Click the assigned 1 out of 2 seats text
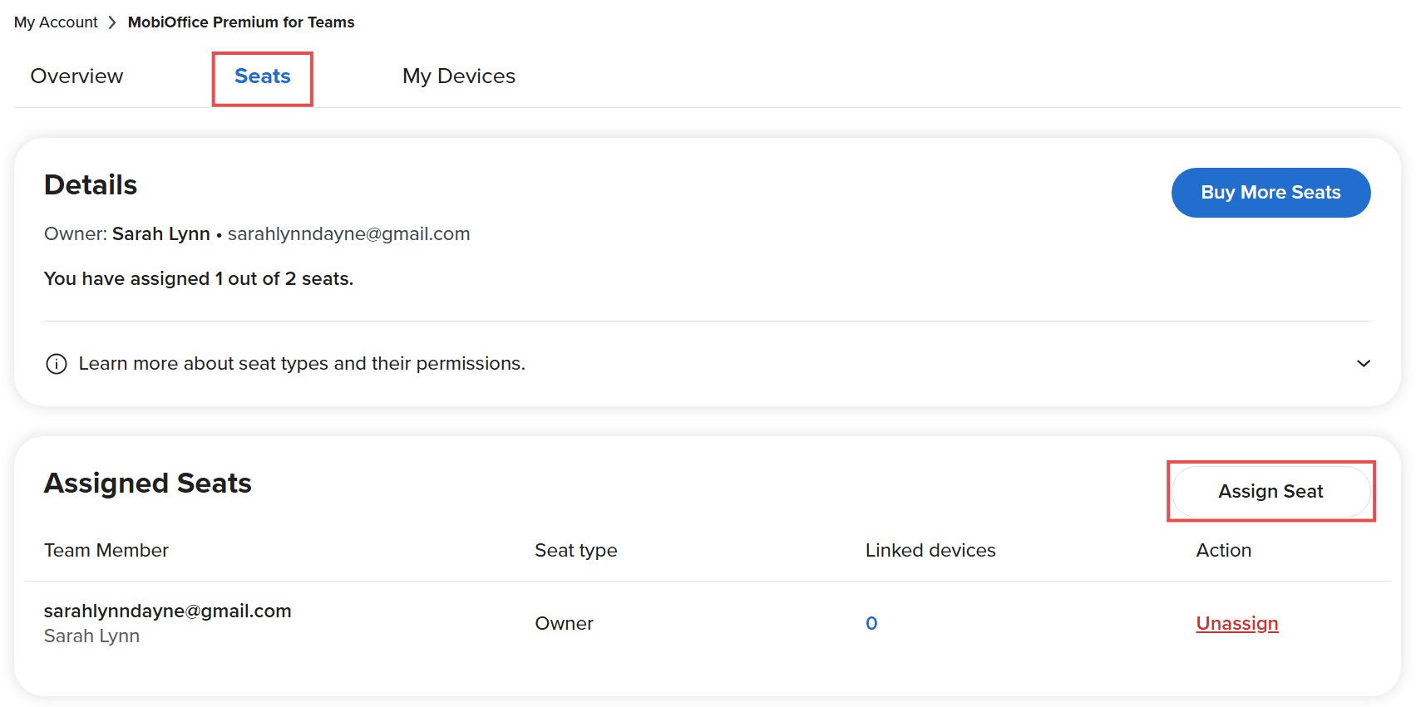The height and width of the screenshot is (707, 1416). tap(199, 279)
